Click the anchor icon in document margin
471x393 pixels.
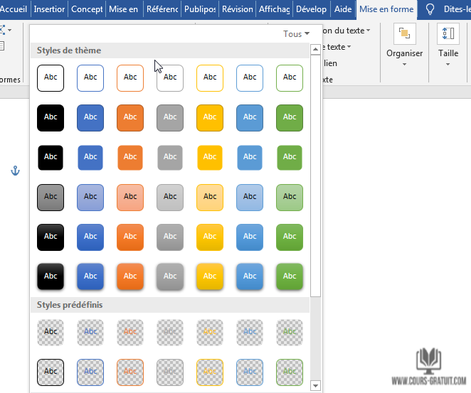coord(13,171)
